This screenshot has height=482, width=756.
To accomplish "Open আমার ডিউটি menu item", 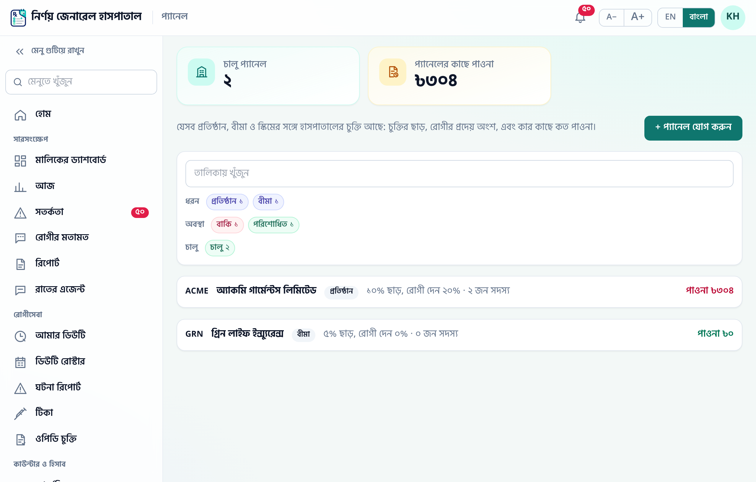I will 81,336.
